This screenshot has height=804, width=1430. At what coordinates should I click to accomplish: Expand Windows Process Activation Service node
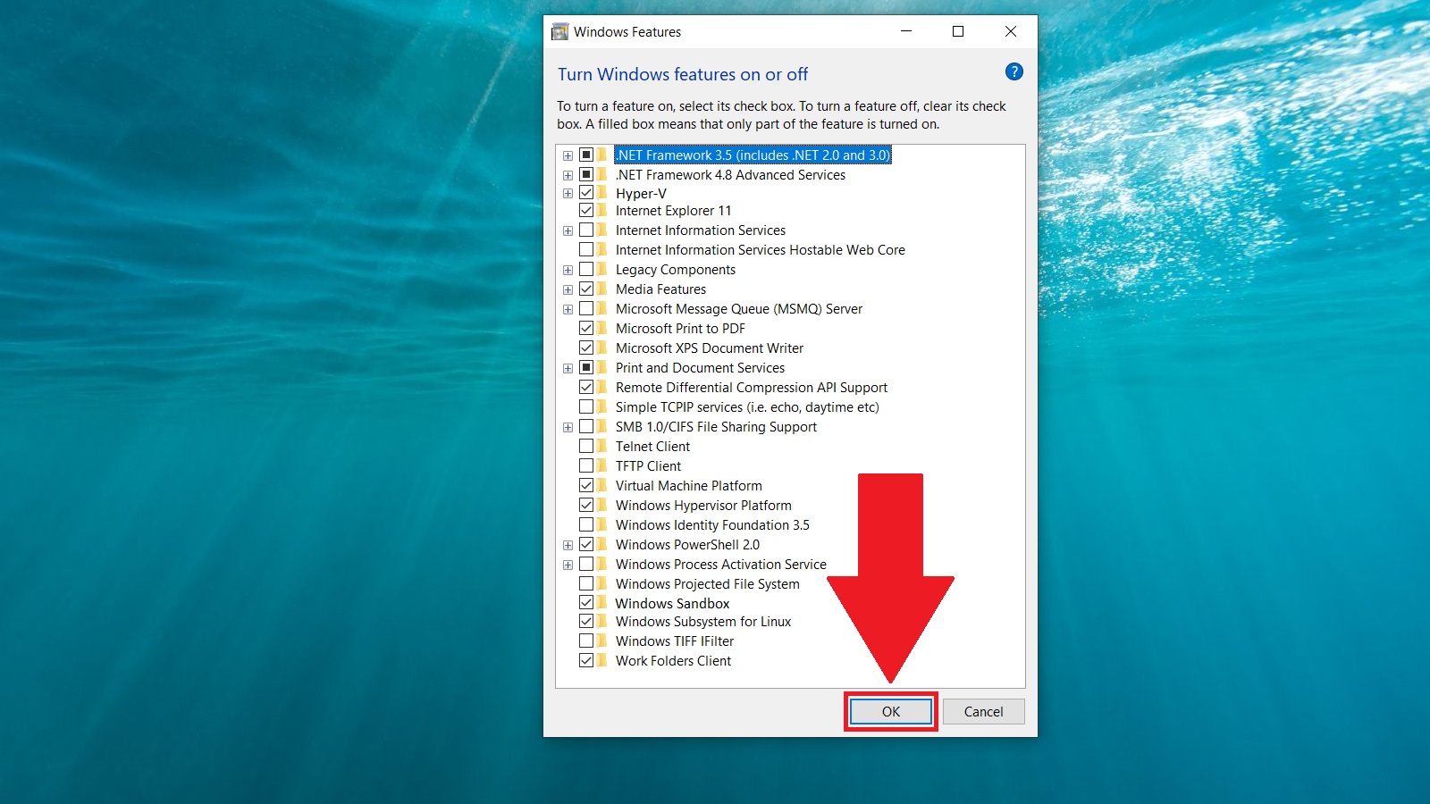pos(568,565)
